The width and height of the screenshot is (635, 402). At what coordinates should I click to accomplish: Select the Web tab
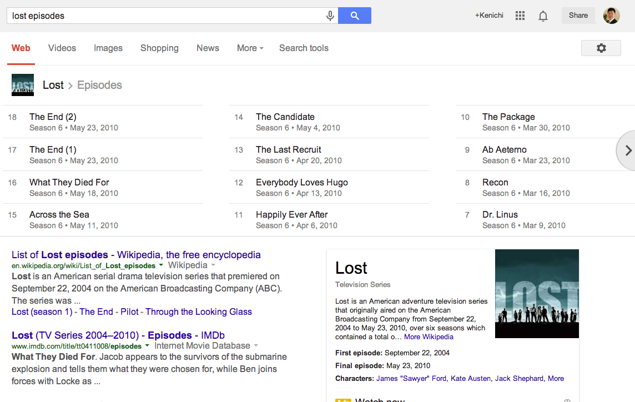pos(21,48)
